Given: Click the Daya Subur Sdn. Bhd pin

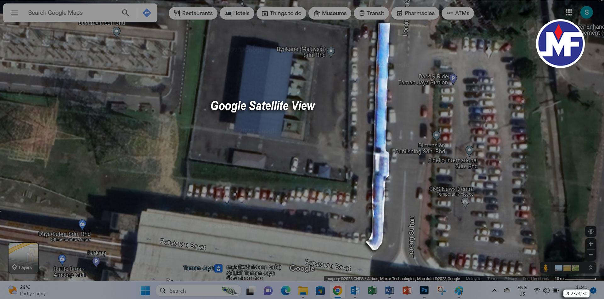Looking at the screenshot, I should tap(82, 225).
